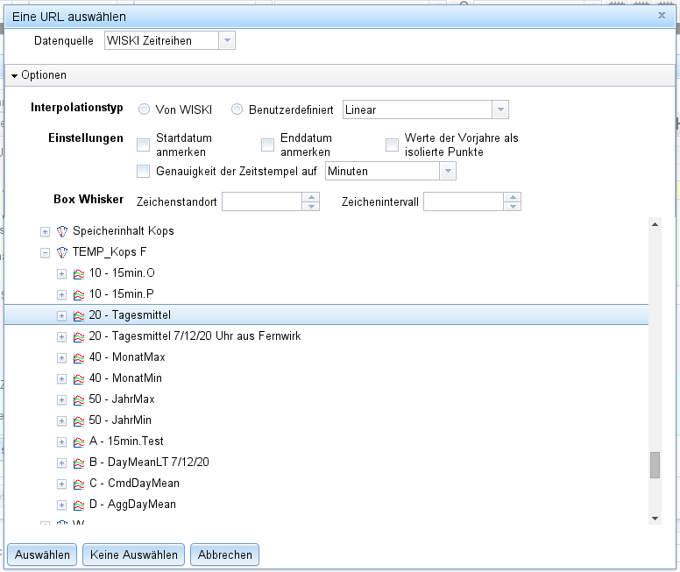This screenshot has height=572, width=680.
Task: Click chart icon of 20 - Tagesmittel 7/12/20 Uhr
Action: pyautogui.click(x=79, y=337)
